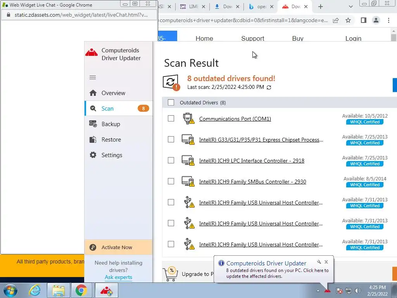Open ICH9 Family SMBus Controller - 2930 link
The height and width of the screenshot is (298, 397).
pos(252,182)
